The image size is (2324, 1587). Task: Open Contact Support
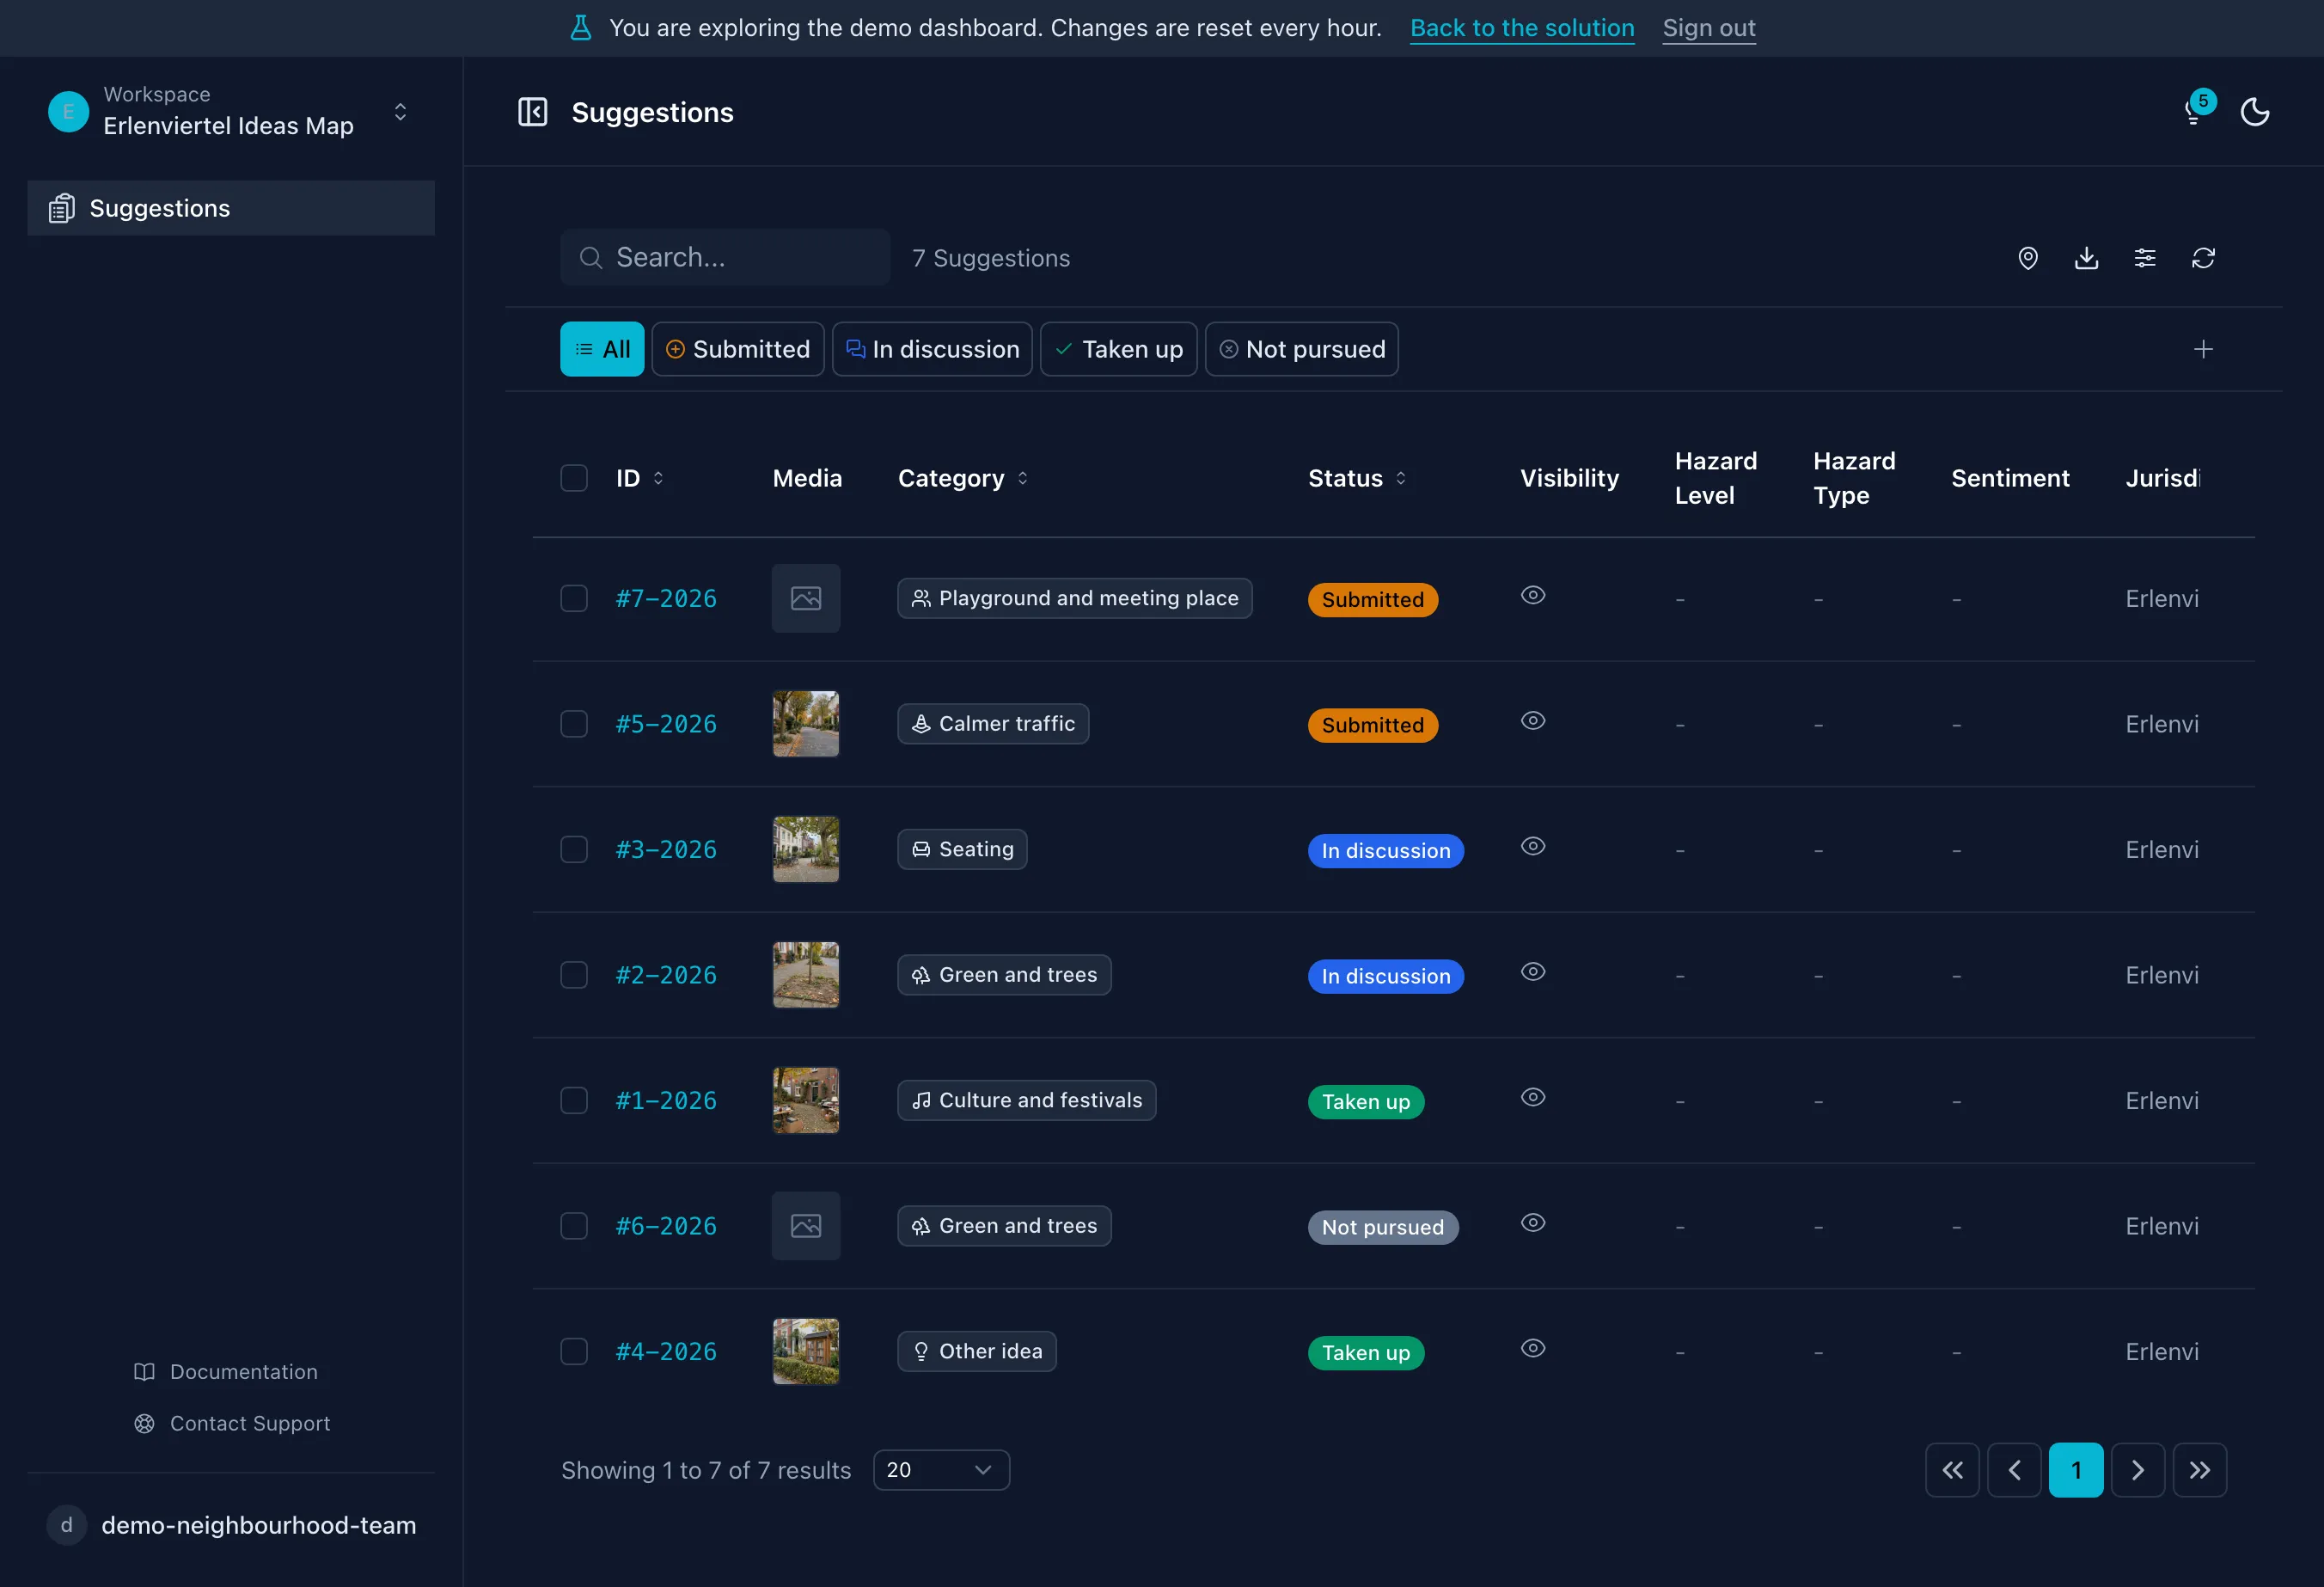point(232,1423)
